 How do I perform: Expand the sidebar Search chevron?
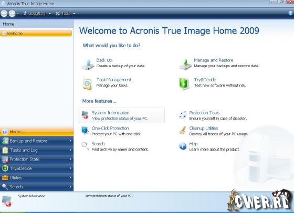coord(70,187)
